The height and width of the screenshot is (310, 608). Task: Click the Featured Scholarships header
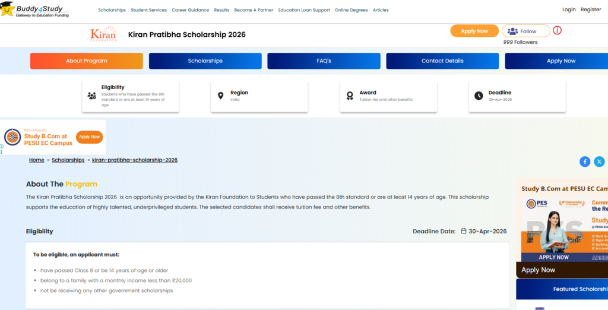click(562, 289)
